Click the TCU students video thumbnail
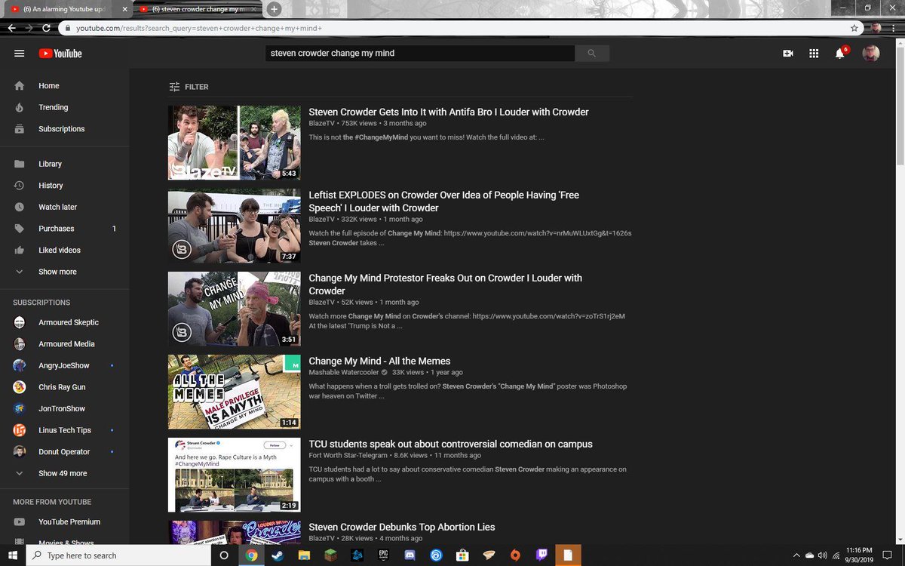This screenshot has height=566, width=905. click(x=234, y=475)
